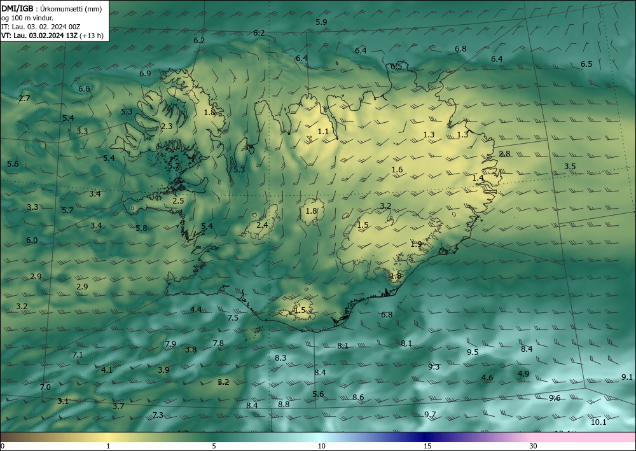The height and width of the screenshot is (451, 636).
Task: Click the "10" tick label on the color scale
Action: point(321,446)
